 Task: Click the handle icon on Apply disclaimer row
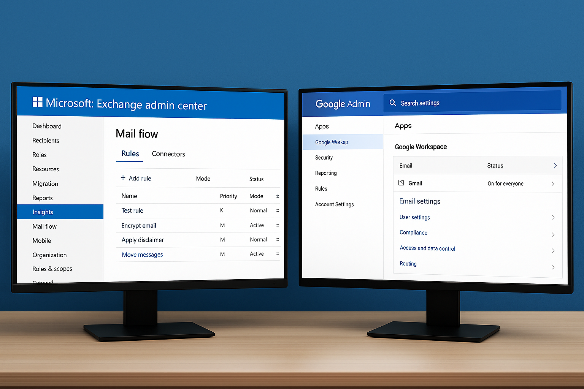click(278, 240)
